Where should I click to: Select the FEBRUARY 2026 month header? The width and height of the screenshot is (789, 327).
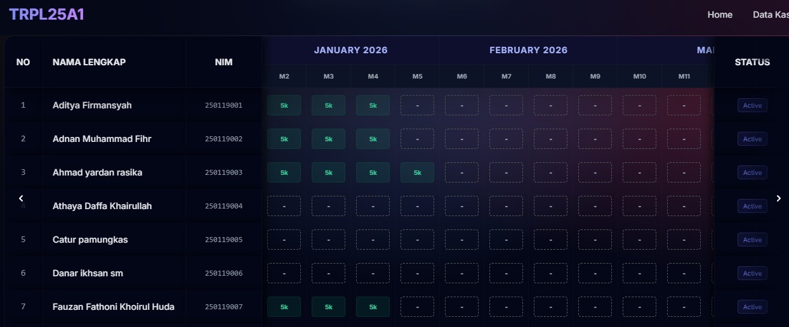click(528, 50)
